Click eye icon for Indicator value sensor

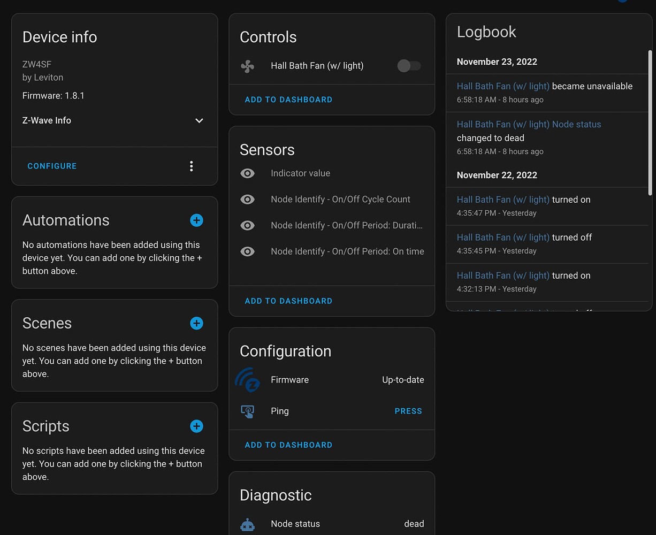pyautogui.click(x=247, y=173)
